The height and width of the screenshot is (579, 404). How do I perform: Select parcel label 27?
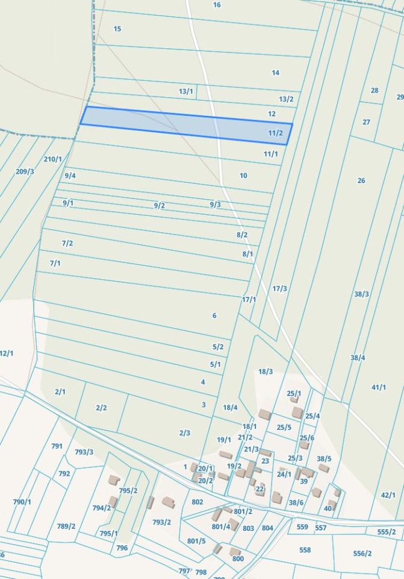pos(366,122)
